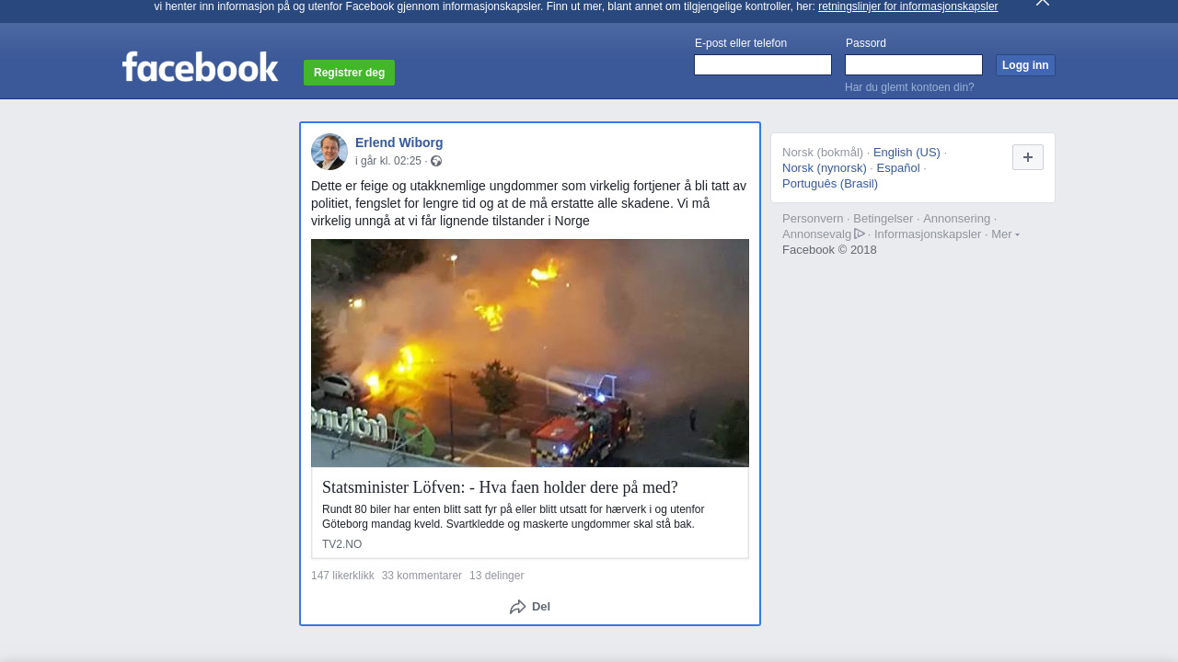The width and height of the screenshot is (1178, 662).
Task: Open the Personvern footer link
Action: coord(813,219)
